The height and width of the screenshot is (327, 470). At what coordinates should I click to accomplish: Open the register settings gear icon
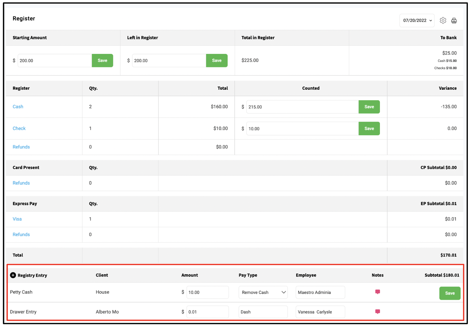pos(443,21)
